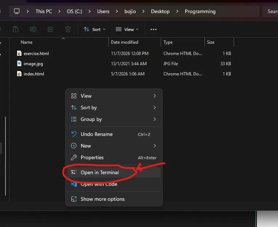Image resolution: width=278 pixels, height=227 pixels.
Task: Open the Sort dropdown in toolbar
Action: tap(95, 29)
